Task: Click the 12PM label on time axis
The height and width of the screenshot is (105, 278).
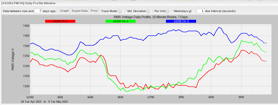Action: tap(151, 97)
